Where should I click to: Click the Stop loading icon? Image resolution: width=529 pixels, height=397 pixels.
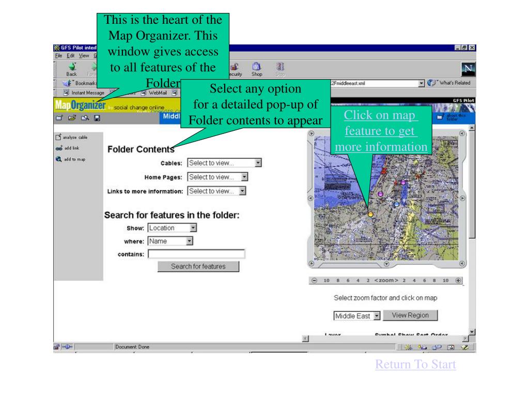pos(280,69)
